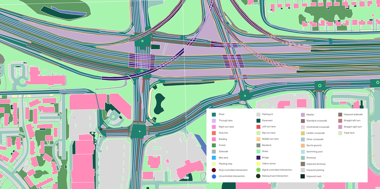Select the 'Straight left turn' legend text
Screen dimensions: 380x189
click(352, 121)
